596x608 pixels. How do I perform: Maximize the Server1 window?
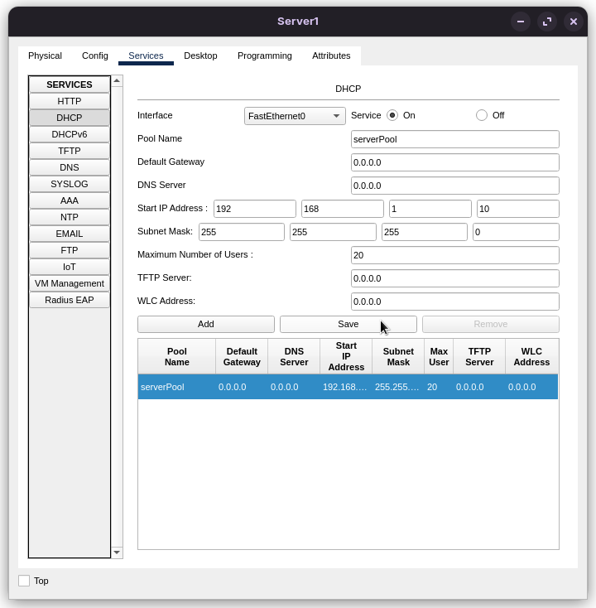click(547, 22)
